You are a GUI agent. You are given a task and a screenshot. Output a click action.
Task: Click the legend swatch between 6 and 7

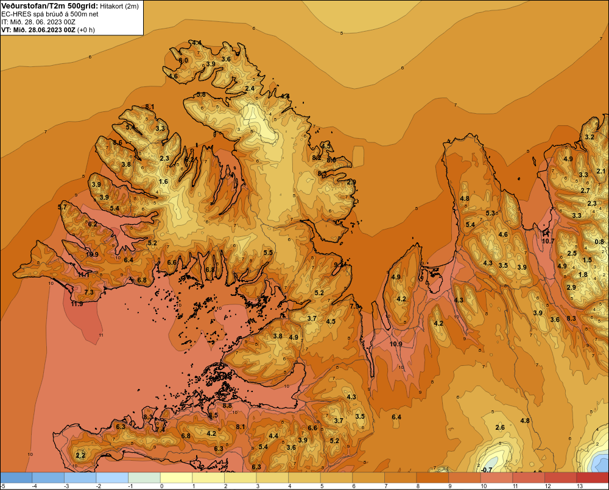pyautogui.click(x=368, y=477)
